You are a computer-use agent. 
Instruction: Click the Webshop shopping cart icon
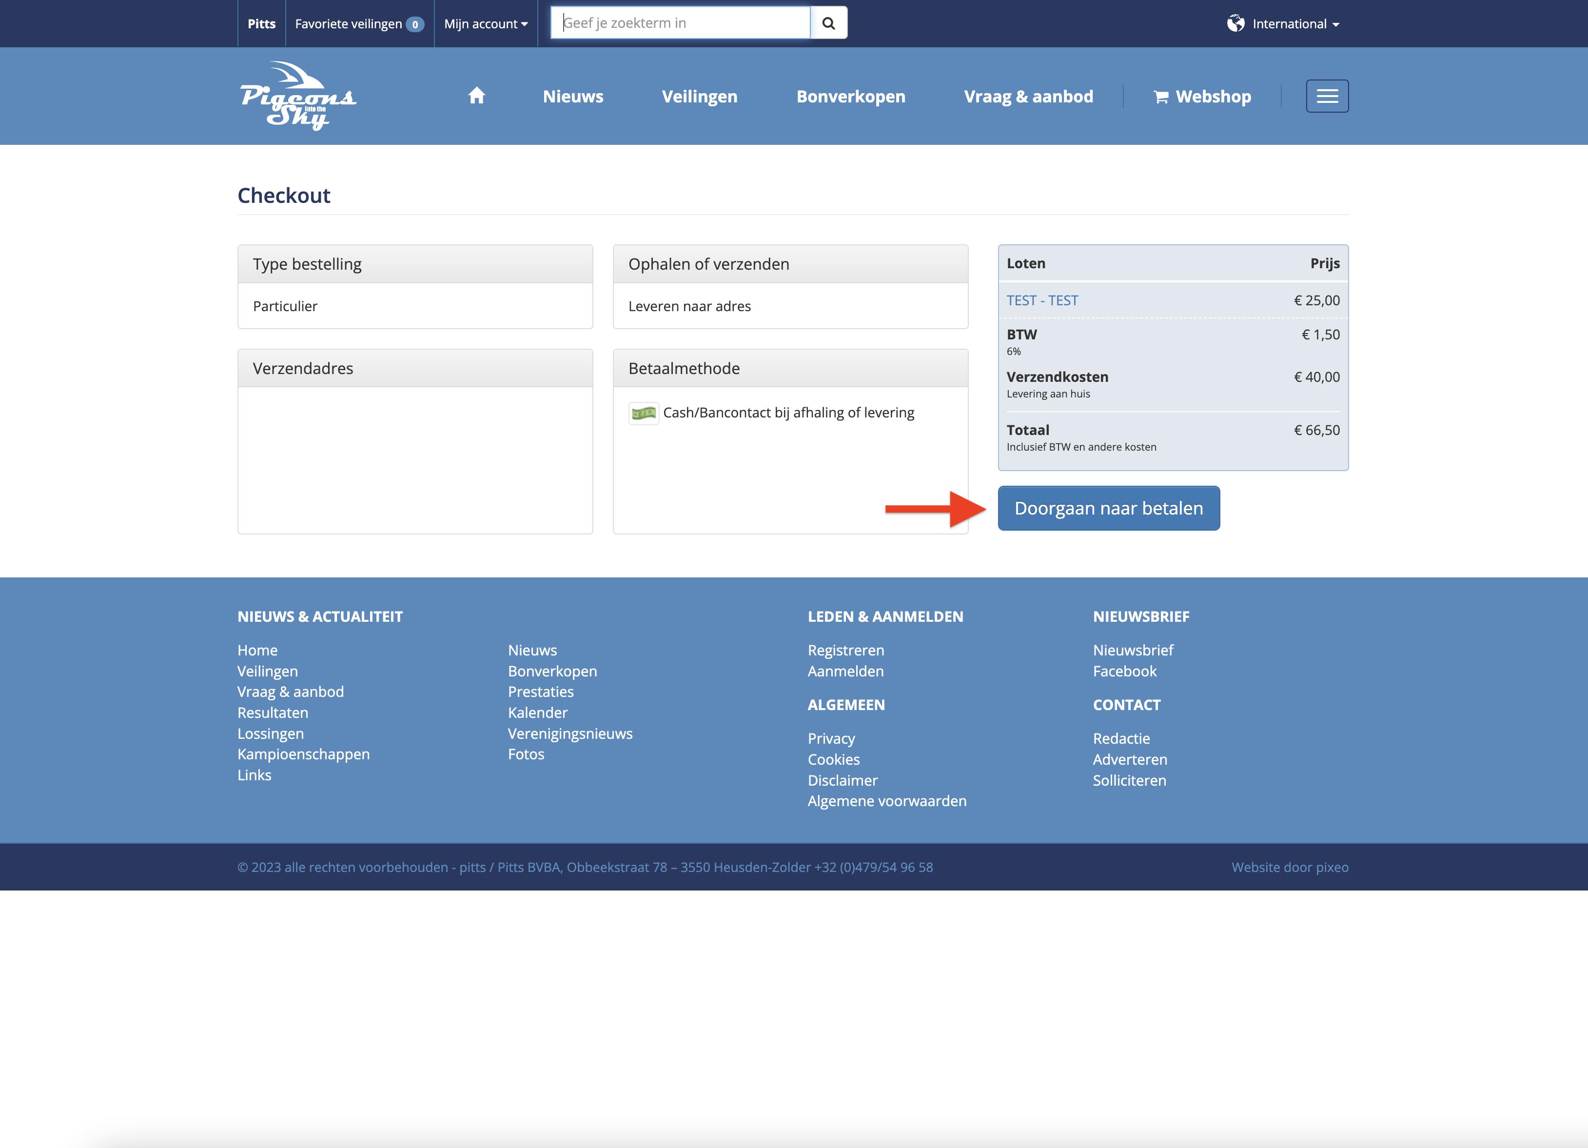[x=1161, y=98]
